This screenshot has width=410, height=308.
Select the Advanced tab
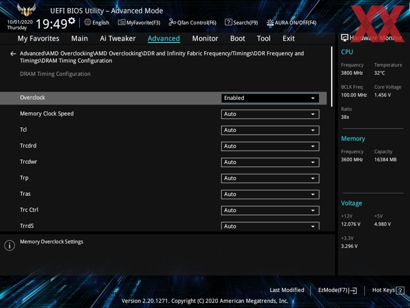164,39
